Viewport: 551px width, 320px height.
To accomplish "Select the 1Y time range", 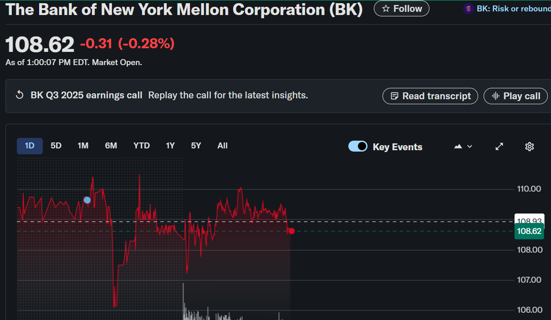I will [170, 146].
